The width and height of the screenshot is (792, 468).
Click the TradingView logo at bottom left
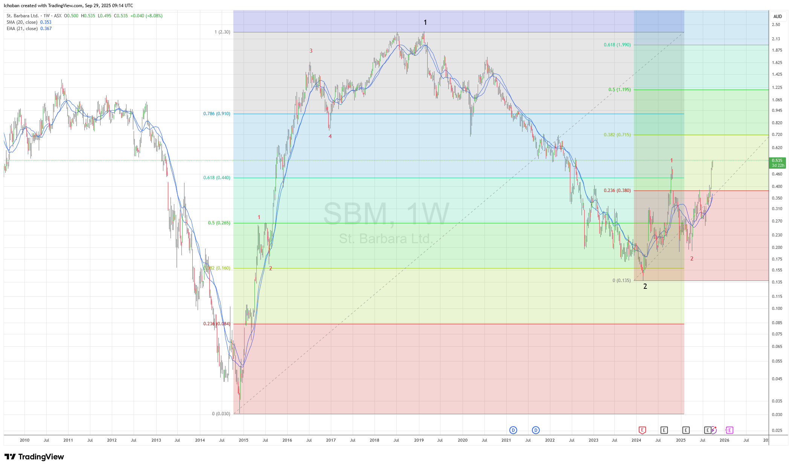pyautogui.click(x=34, y=457)
